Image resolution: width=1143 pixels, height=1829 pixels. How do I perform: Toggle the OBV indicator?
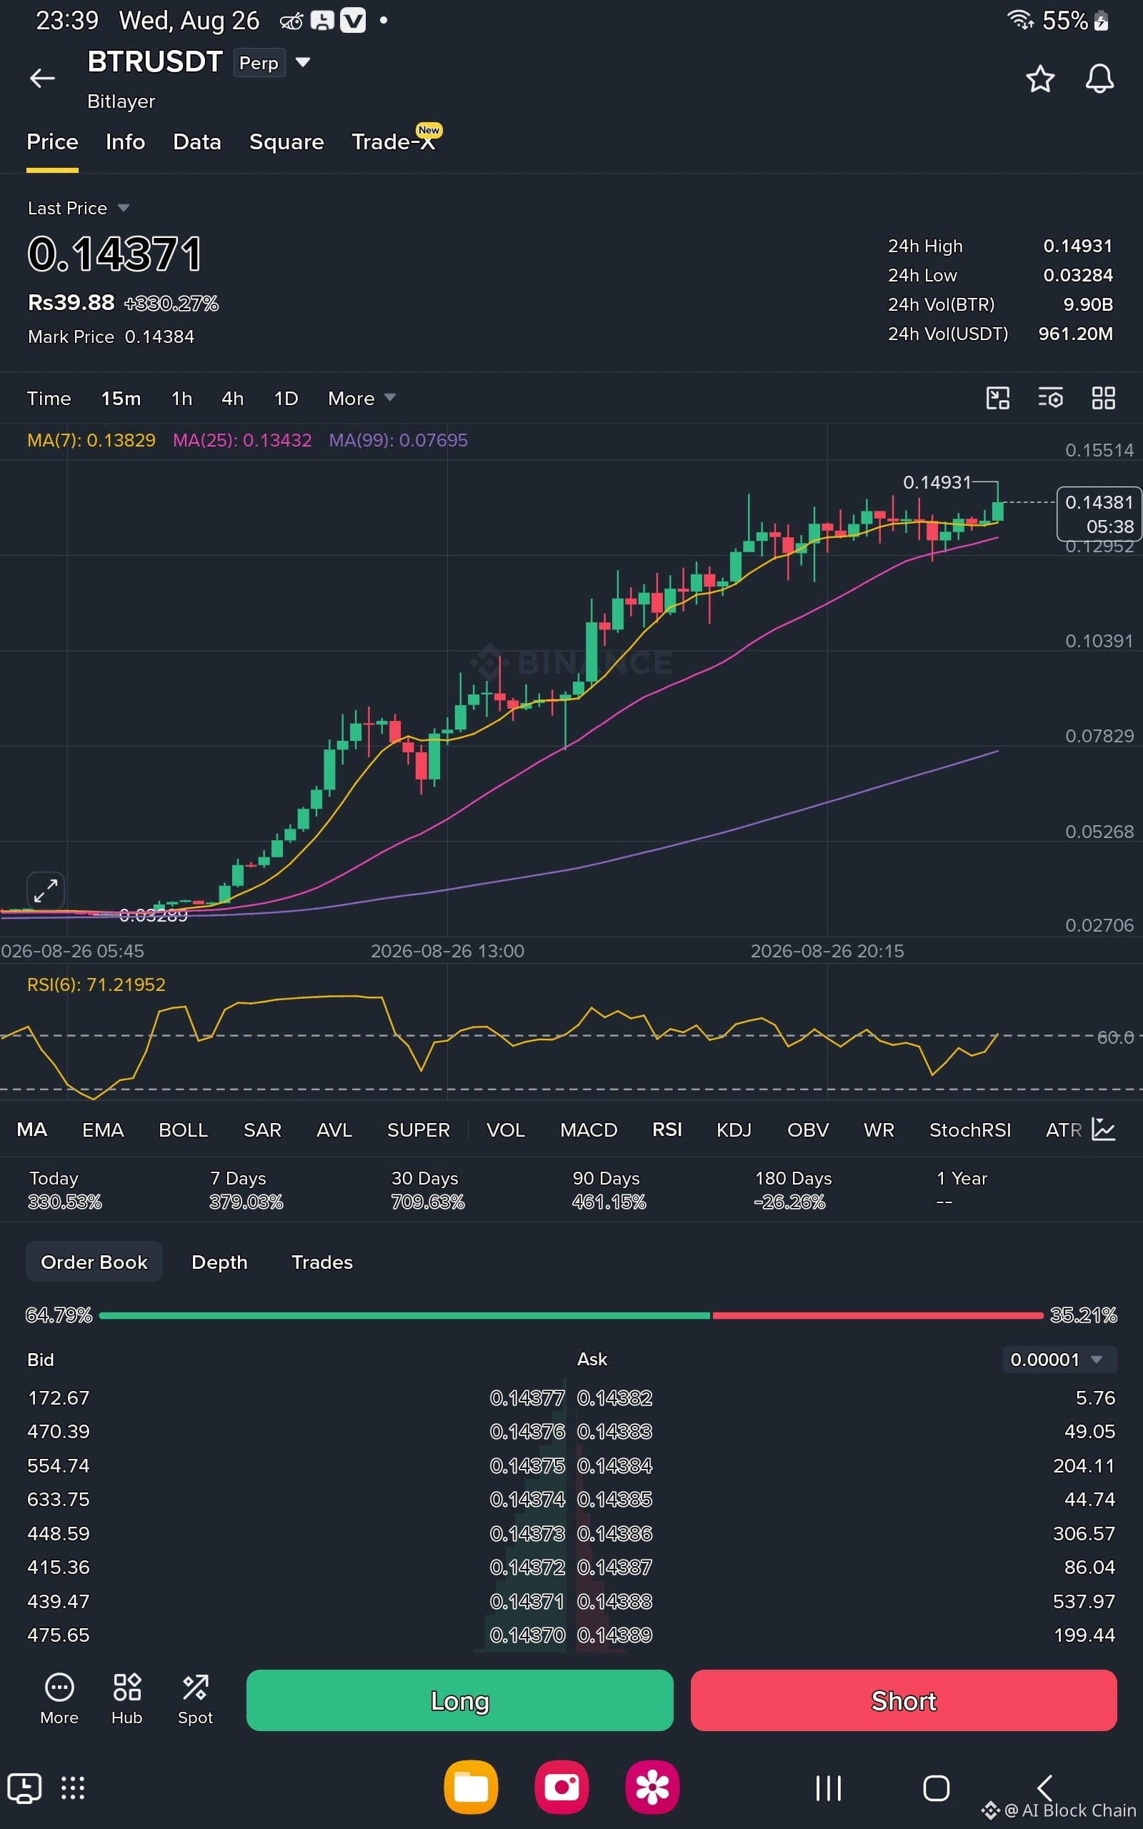(x=808, y=1130)
